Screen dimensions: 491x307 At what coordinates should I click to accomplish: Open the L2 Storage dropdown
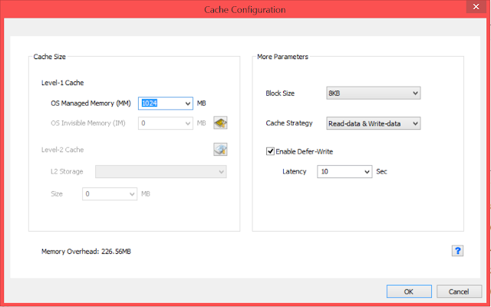(x=161, y=172)
